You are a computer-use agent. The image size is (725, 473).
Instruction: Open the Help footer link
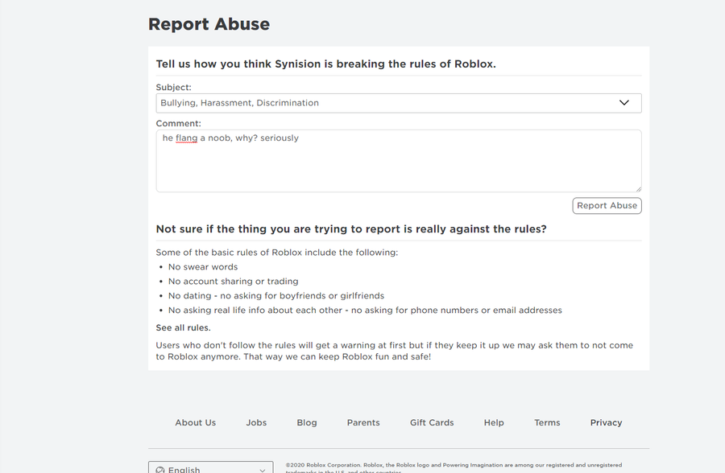pos(494,422)
